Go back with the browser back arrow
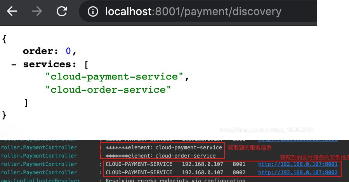349x182 pixels. pos(12,11)
